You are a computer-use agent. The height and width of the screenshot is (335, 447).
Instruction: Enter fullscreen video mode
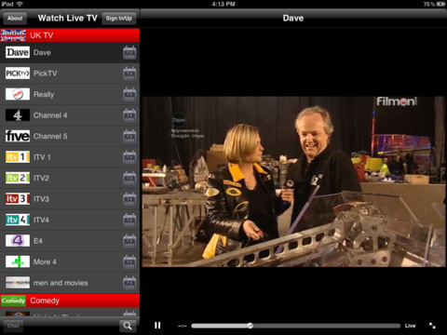point(432,326)
